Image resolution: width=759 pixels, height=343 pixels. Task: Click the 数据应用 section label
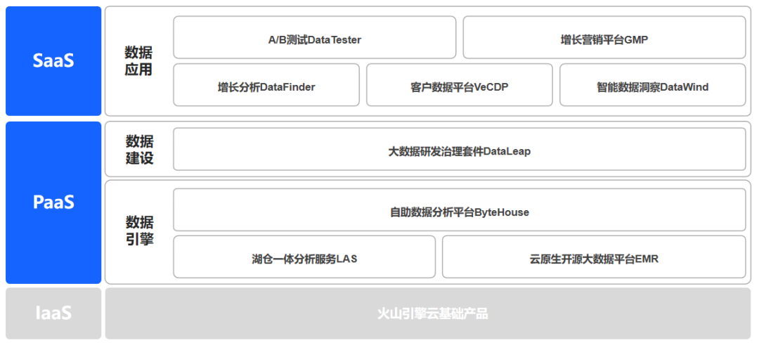click(x=138, y=61)
